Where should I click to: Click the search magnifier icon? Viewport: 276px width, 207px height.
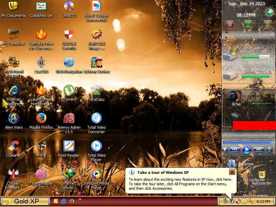(272, 35)
